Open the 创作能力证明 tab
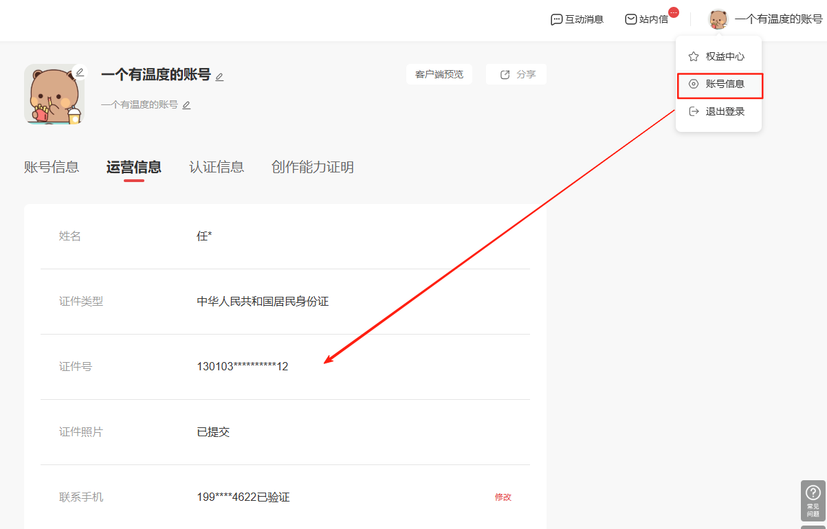Image resolution: width=827 pixels, height=529 pixels. [x=313, y=167]
